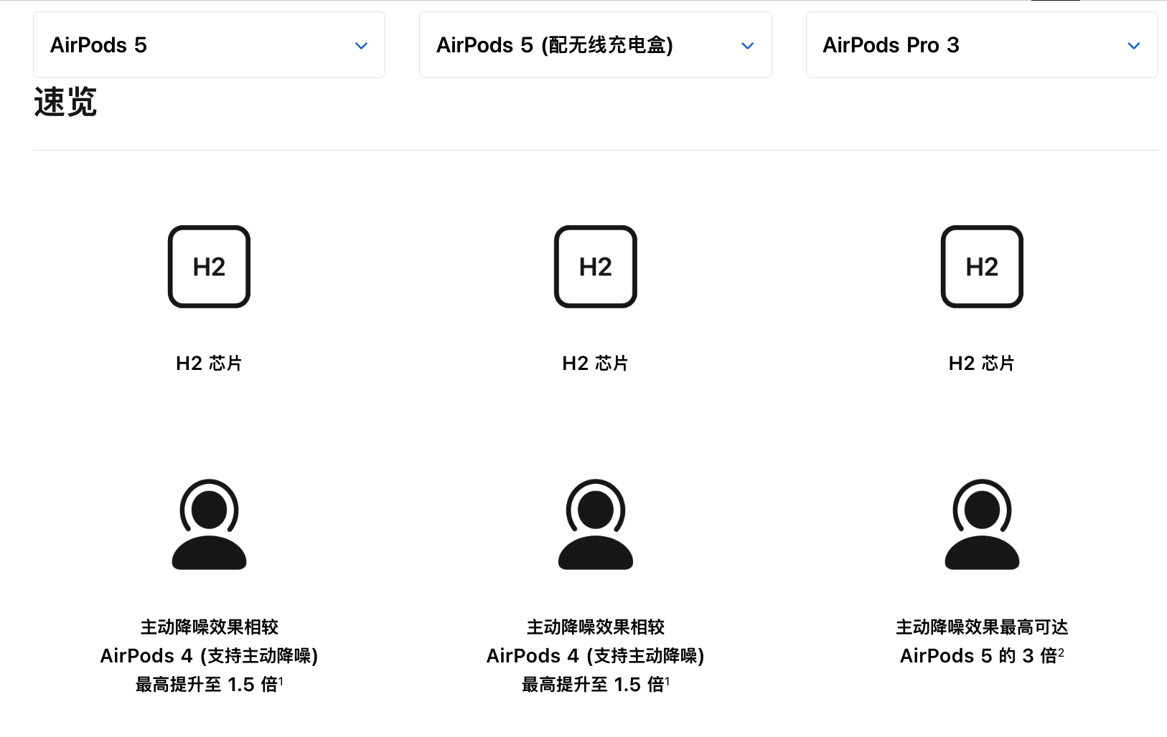Viewport: 1167px width, 737px height.
Task: Click the 速览 section heading
Action: (x=65, y=102)
